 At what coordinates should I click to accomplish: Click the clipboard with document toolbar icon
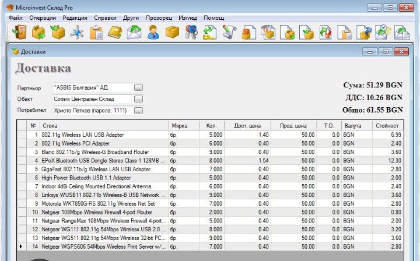click(x=96, y=33)
